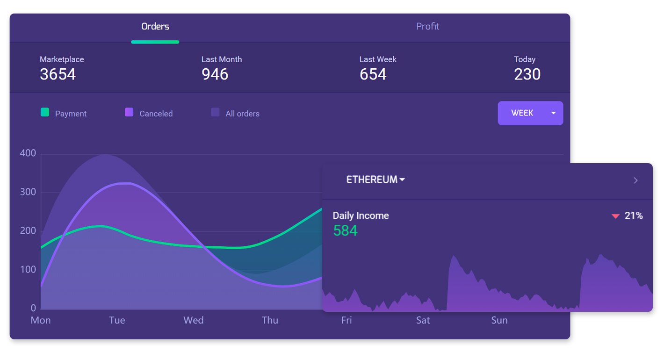The image size is (664, 359).
Task: Click the WEEK period button label
Action: point(522,113)
